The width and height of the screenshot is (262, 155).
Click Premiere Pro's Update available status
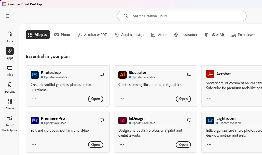click(x=54, y=123)
